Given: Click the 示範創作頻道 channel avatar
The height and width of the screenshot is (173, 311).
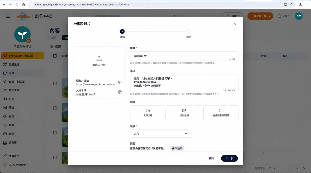Looking at the screenshot, I should [22, 34].
